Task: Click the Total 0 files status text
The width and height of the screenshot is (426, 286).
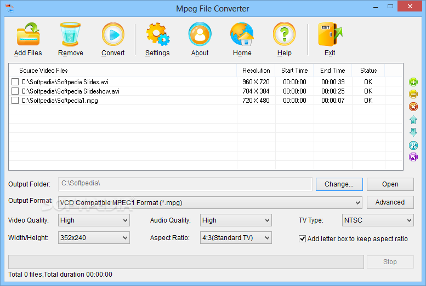Action: click(60, 275)
